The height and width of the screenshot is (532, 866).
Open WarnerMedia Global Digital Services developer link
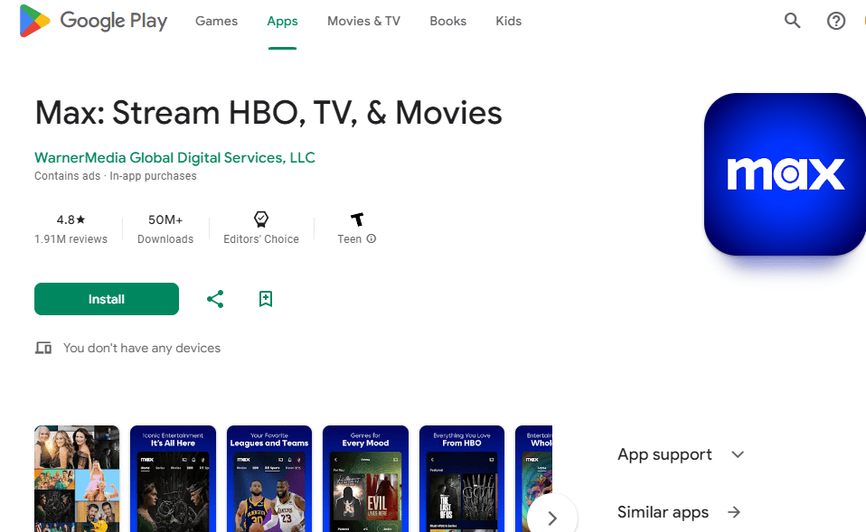[174, 158]
